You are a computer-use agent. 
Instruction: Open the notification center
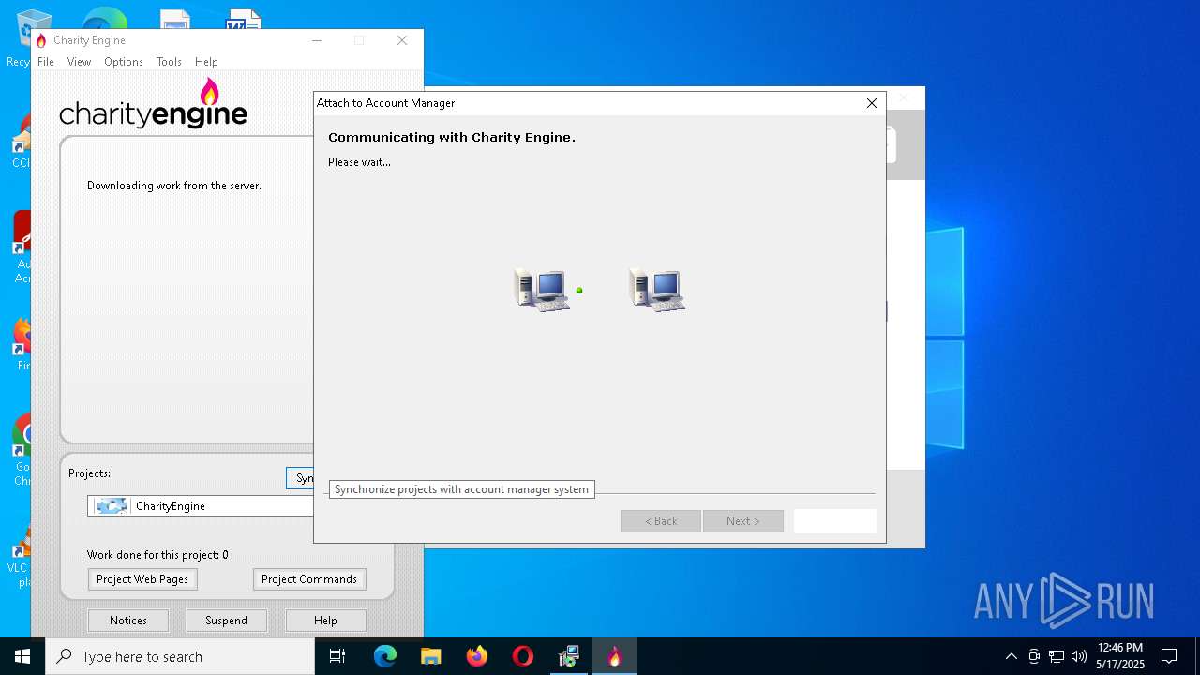(1169, 656)
